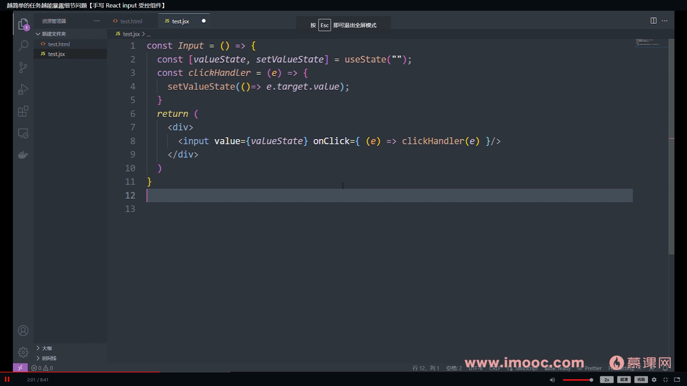Open the Source Control view
The height and width of the screenshot is (386, 687).
(x=23, y=68)
